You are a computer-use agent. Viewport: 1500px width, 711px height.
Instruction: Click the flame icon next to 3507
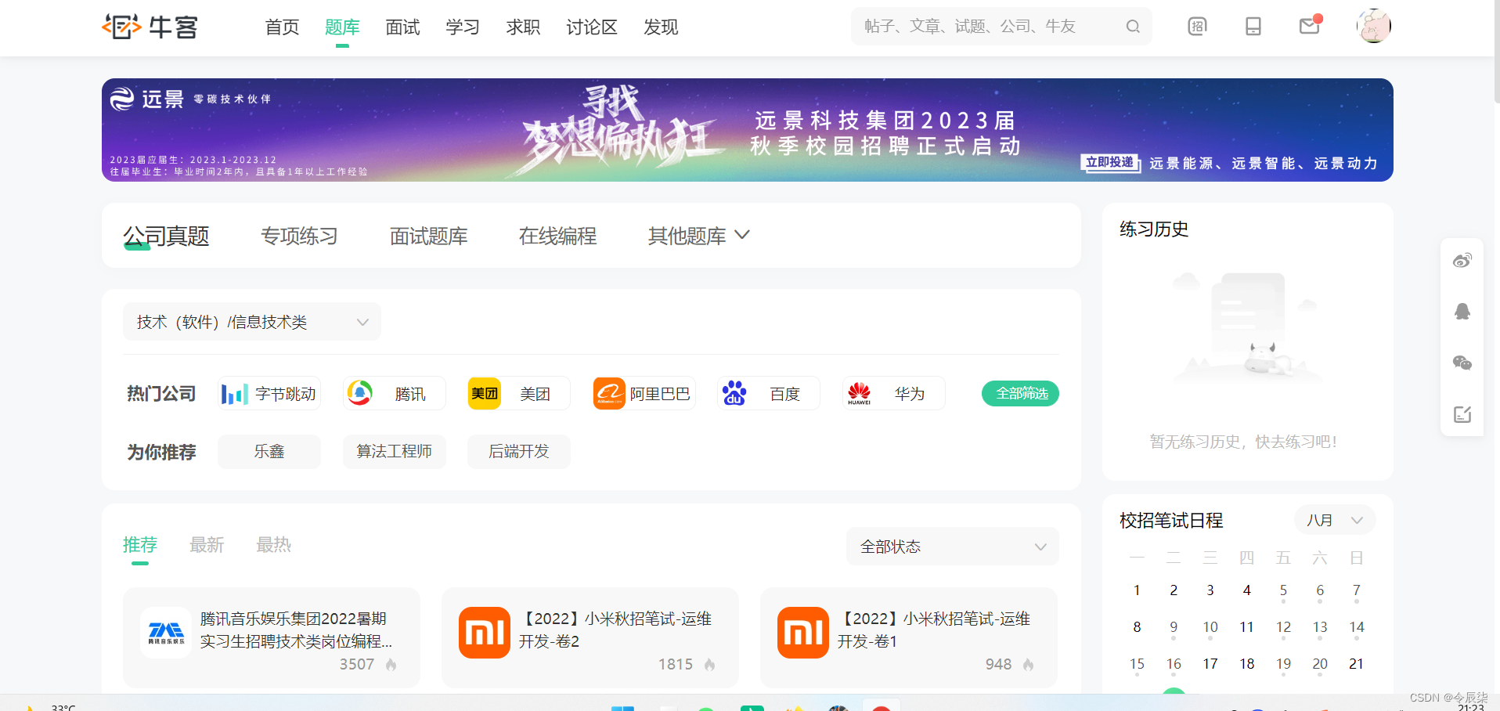click(391, 665)
